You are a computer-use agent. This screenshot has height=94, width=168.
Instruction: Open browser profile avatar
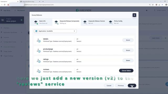(x=166, y=5)
